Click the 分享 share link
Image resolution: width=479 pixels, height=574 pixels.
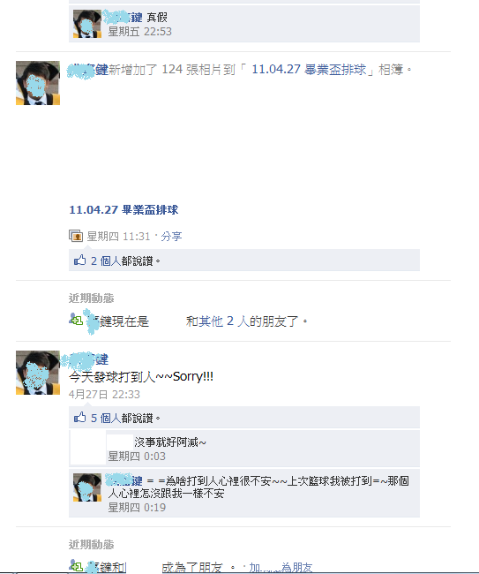click(x=171, y=236)
